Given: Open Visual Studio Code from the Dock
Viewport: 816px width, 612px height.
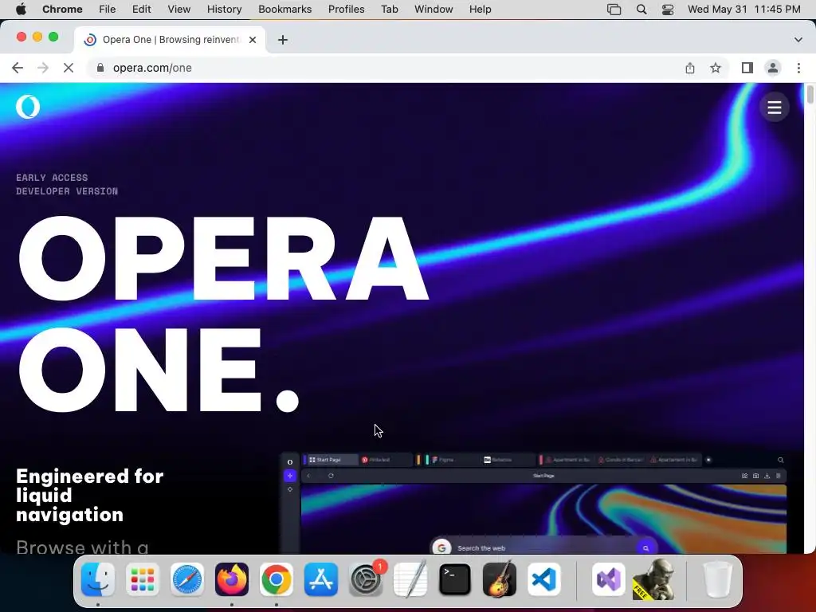Looking at the screenshot, I should 543,579.
